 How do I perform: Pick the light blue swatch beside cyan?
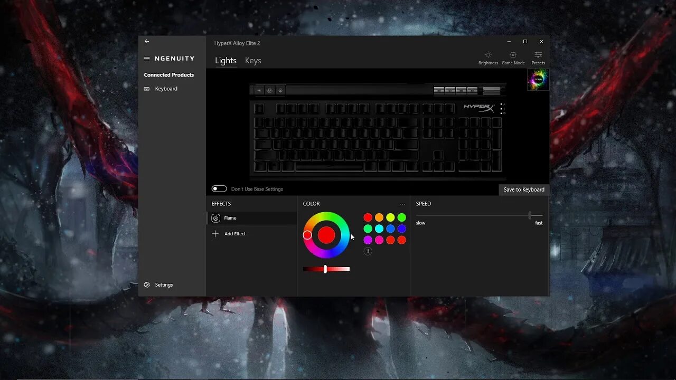click(x=390, y=229)
